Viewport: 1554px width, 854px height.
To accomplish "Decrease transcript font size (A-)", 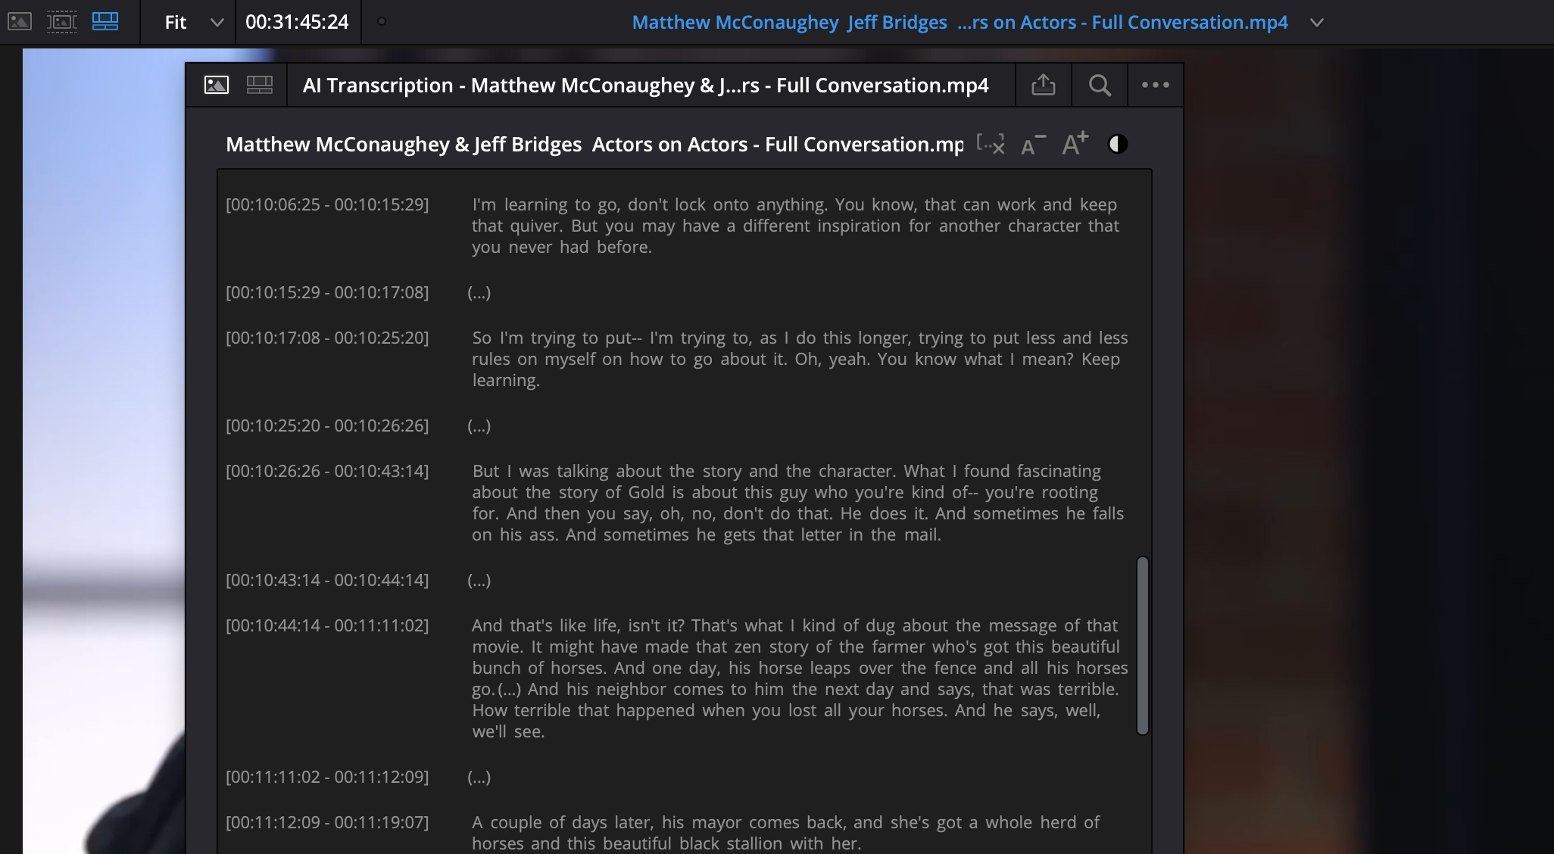I will point(1033,145).
